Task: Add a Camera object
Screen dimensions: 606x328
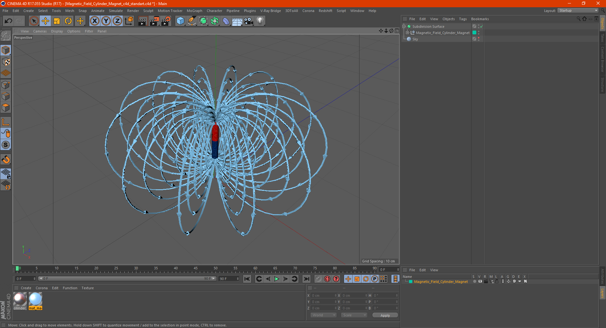Action: point(249,21)
